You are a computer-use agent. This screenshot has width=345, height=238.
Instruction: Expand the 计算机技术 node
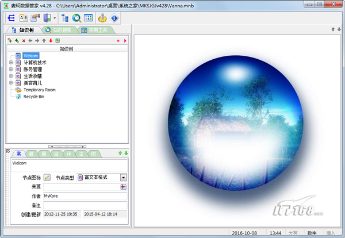[11, 63]
